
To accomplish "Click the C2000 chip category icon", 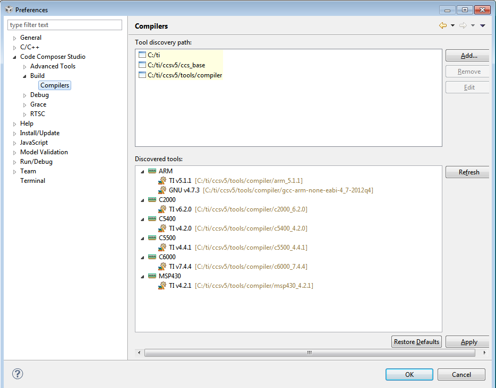I will [x=152, y=200].
